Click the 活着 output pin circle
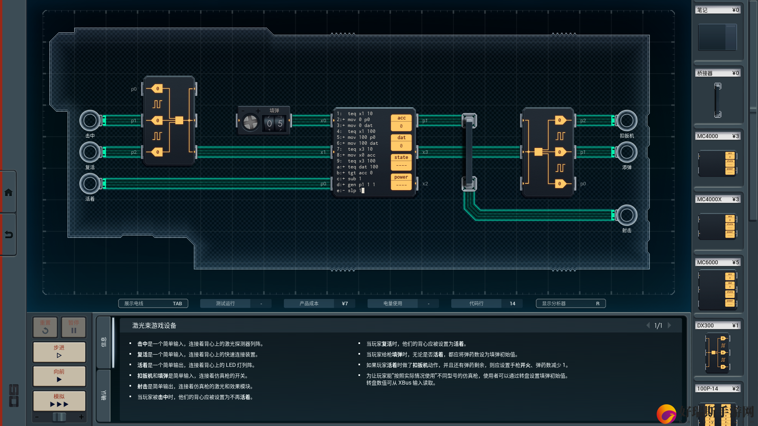 90,184
